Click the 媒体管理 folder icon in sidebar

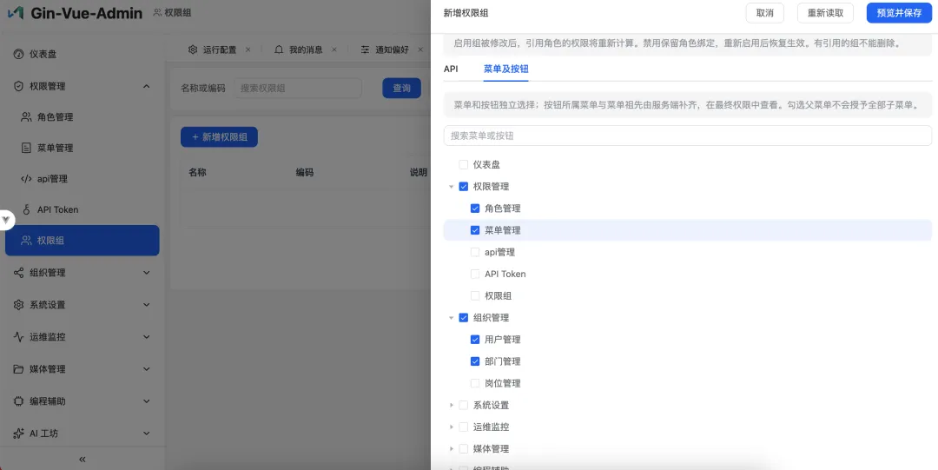tap(18, 369)
